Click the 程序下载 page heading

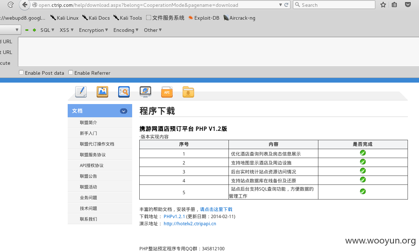tap(157, 111)
